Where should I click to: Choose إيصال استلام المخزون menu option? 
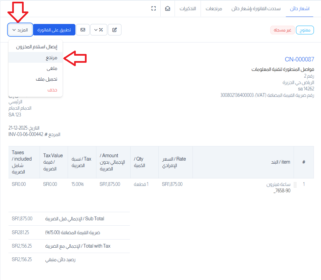[x=37, y=47]
